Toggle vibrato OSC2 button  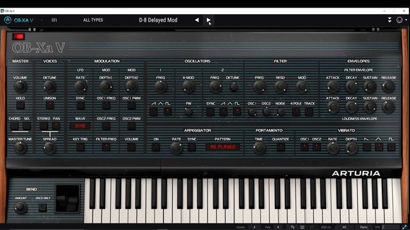point(316,147)
